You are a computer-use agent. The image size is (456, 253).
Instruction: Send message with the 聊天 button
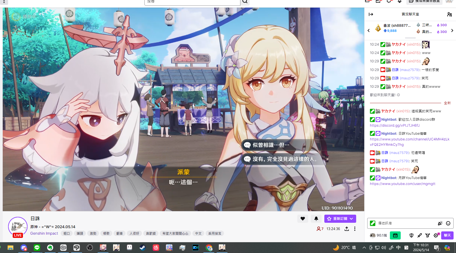(447, 235)
